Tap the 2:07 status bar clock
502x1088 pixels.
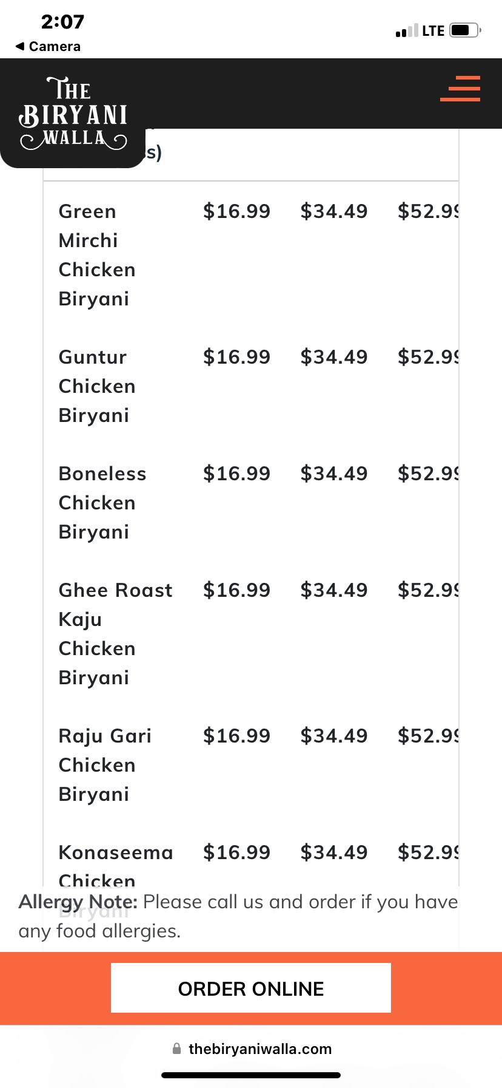point(62,22)
